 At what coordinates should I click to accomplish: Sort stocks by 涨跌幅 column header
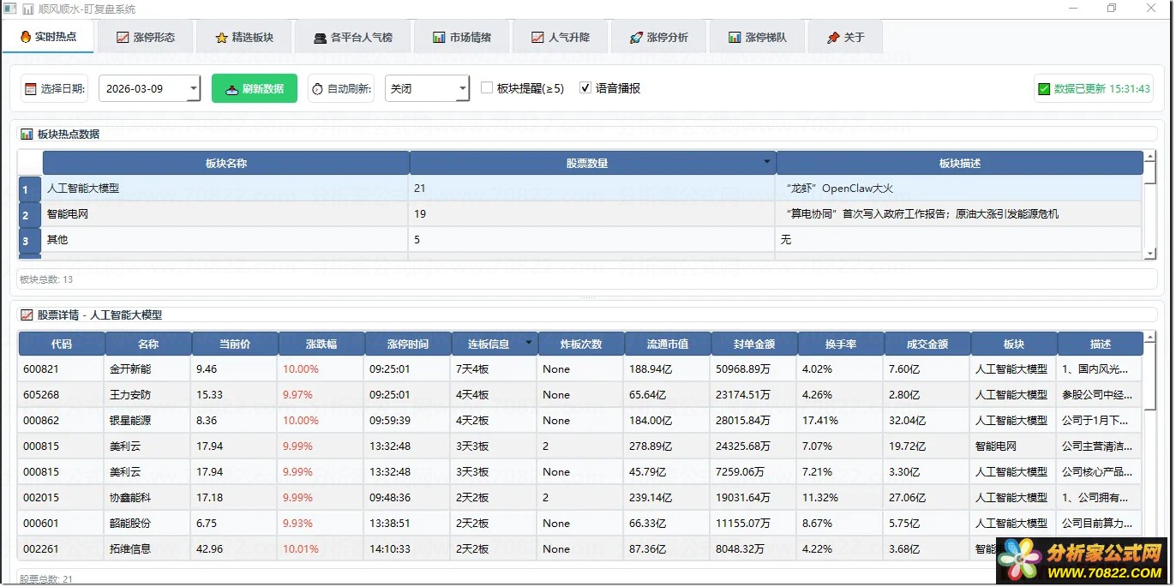[321, 344]
